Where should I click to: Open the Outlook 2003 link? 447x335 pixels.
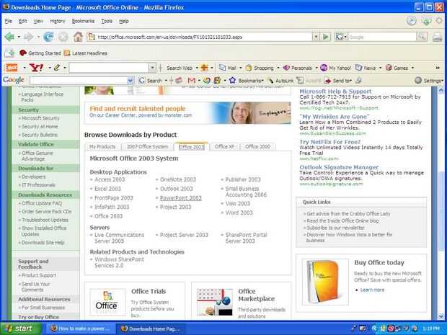(x=177, y=189)
